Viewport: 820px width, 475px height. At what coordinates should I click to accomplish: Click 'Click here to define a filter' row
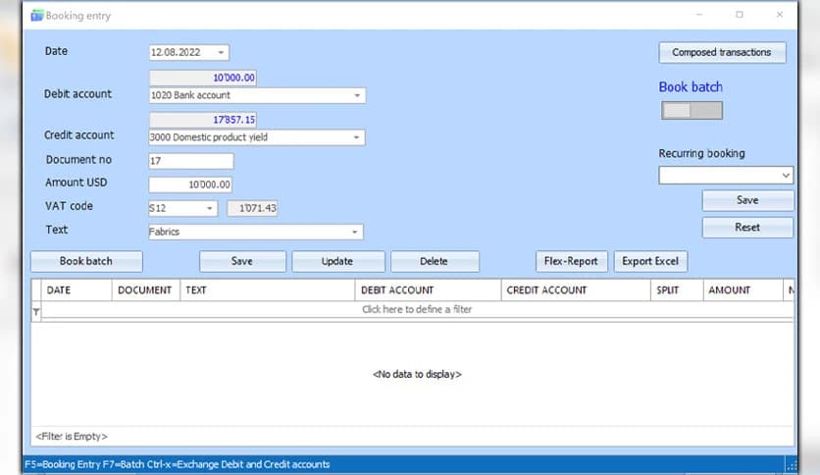417,310
